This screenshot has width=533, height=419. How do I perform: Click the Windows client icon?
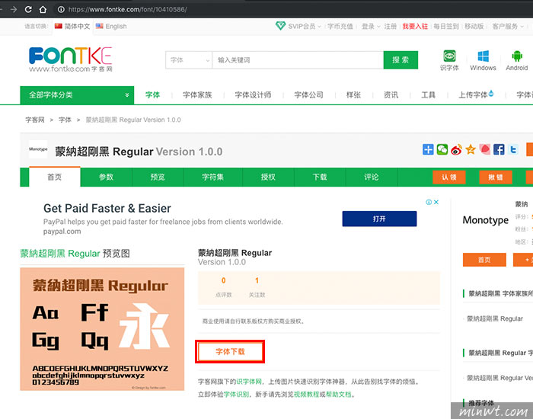coord(483,60)
